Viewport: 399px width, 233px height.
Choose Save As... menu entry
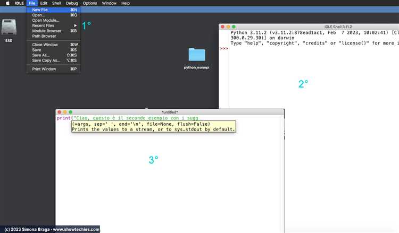pos(53,55)
